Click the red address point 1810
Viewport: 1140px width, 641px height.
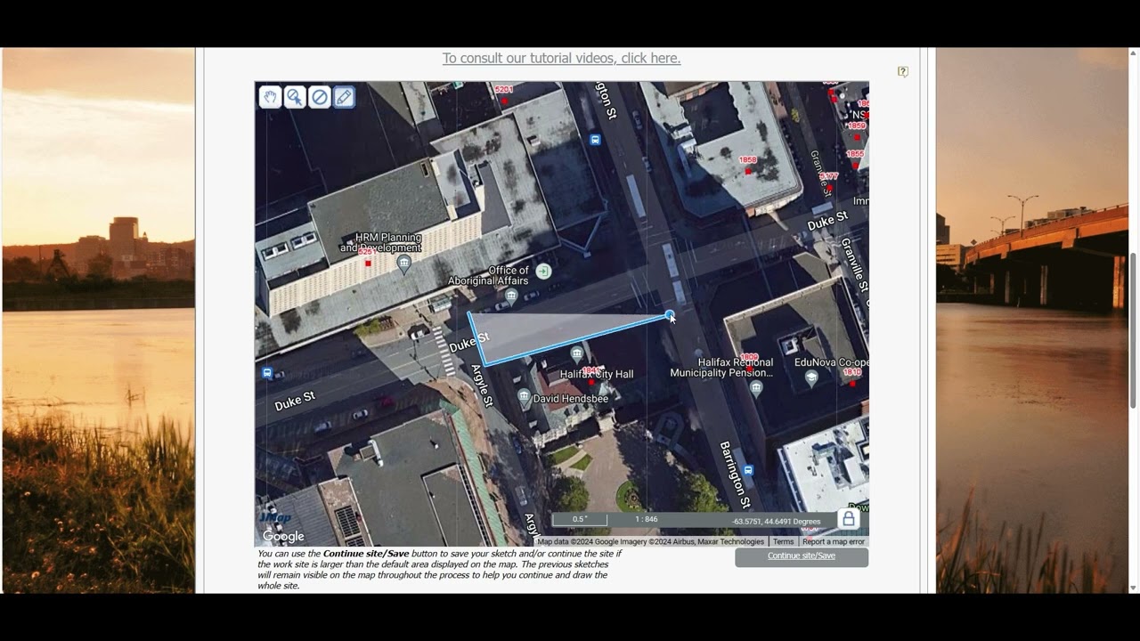(851, 384)
